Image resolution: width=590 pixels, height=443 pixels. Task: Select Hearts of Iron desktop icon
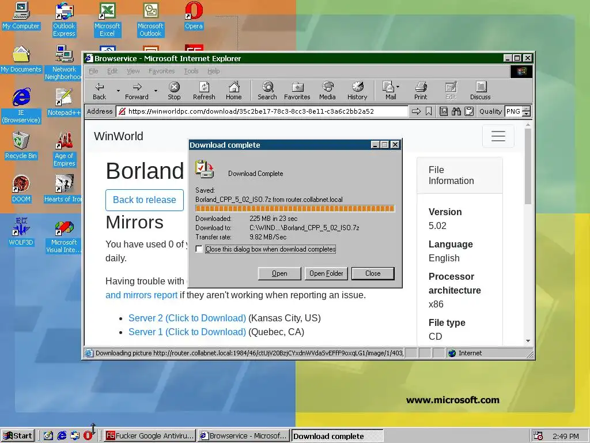(63, 189)
